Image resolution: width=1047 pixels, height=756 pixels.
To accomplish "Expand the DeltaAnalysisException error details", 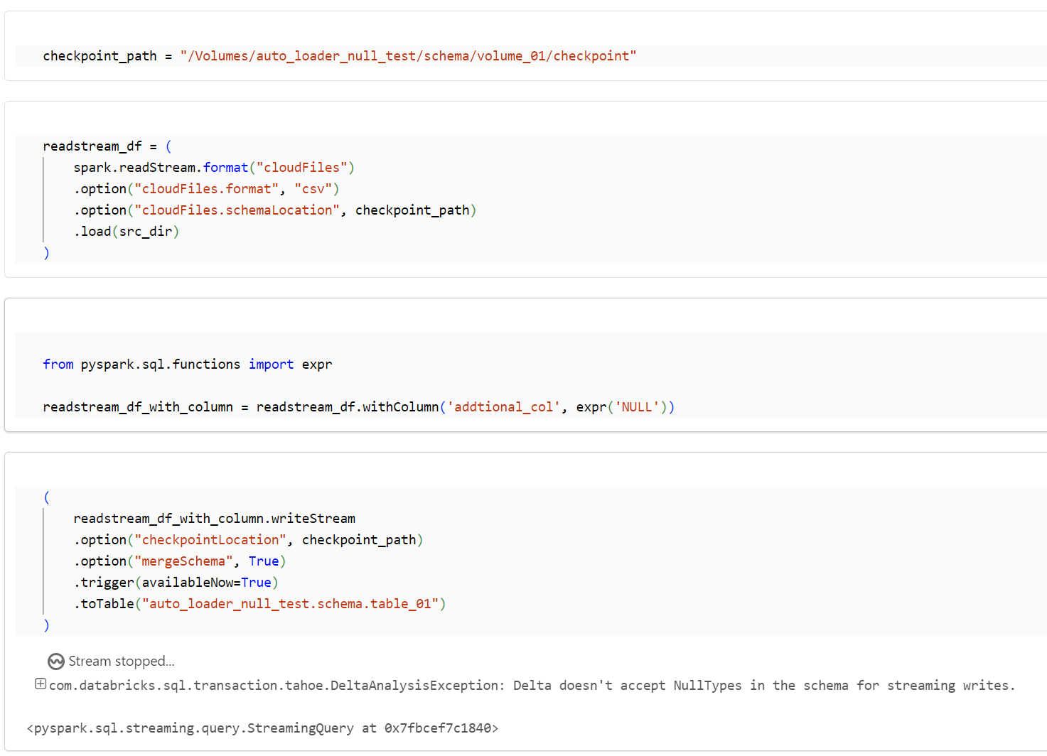I will coord(41,684).
